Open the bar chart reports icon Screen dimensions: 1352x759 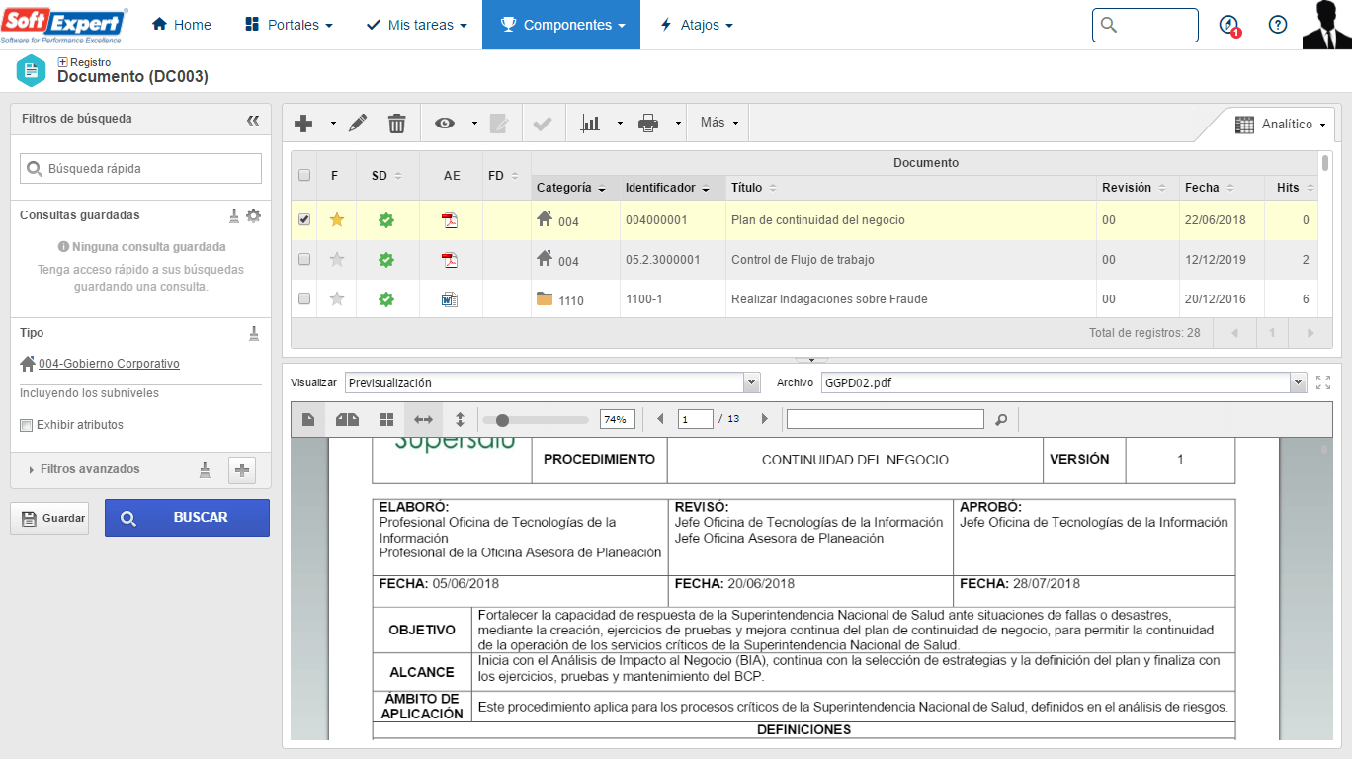point(591,123)
